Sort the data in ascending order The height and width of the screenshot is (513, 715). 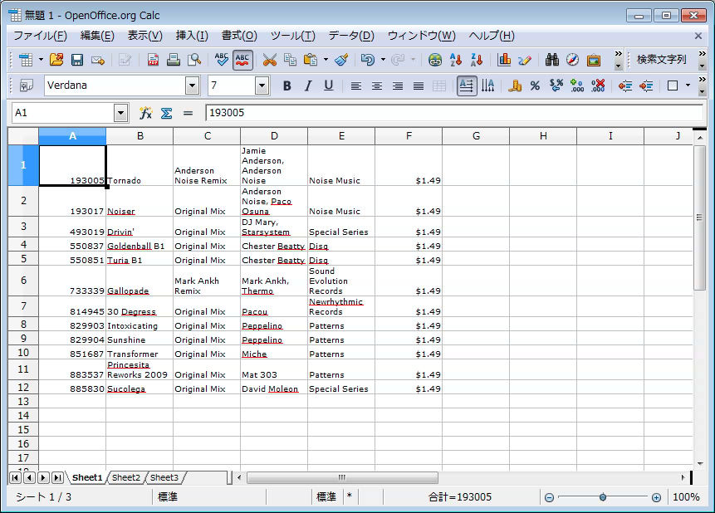tap(456, 60)
